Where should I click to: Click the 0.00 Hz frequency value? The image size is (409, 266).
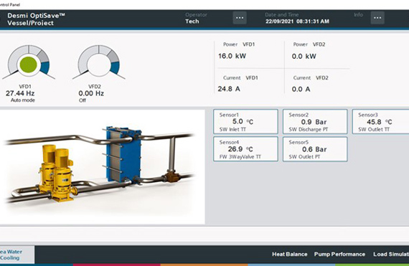[91, 93]
